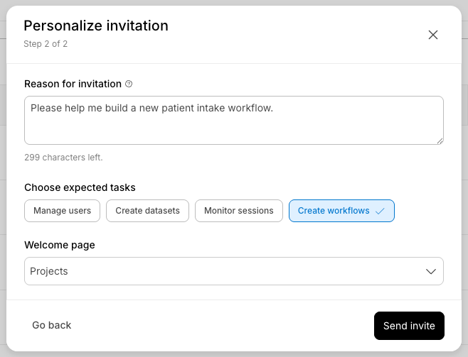Send the invite
Image resolution: width=468 pixels, height=357 pixels.
coord(409,326)
